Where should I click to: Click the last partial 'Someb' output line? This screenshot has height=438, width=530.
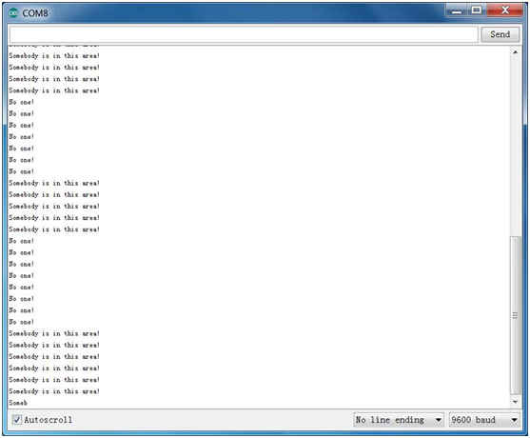pos(18,403)
